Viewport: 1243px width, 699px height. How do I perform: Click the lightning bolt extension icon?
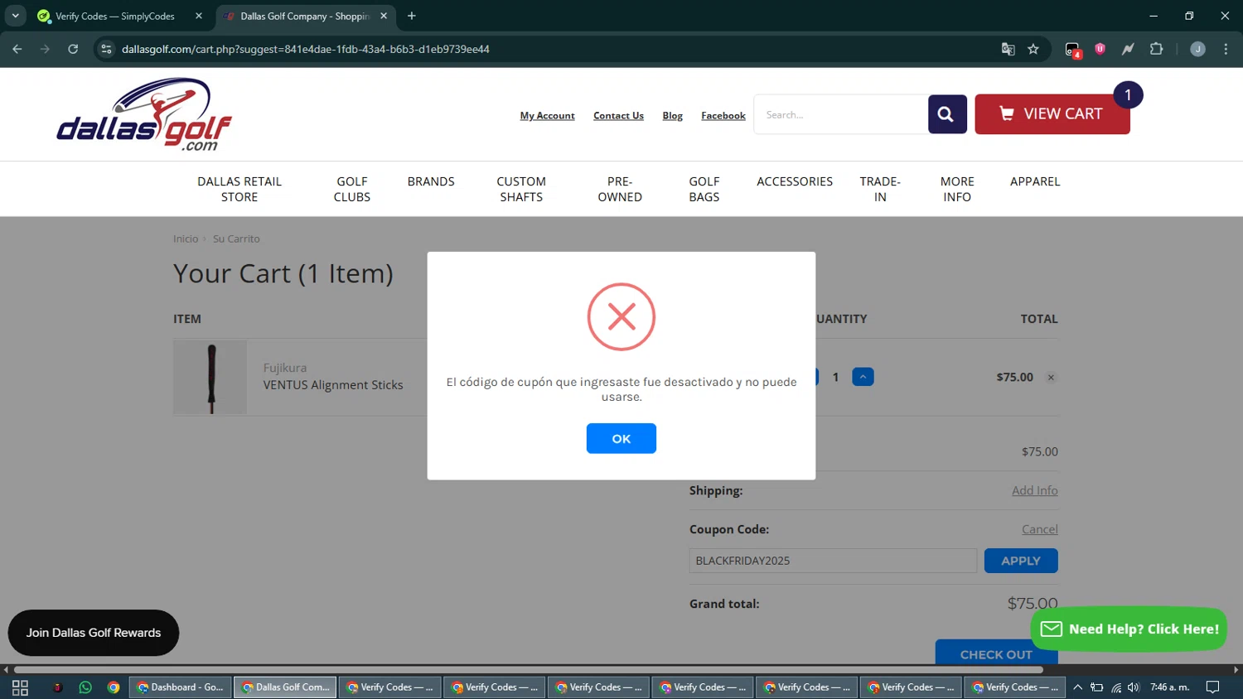tap(1128, 49)
